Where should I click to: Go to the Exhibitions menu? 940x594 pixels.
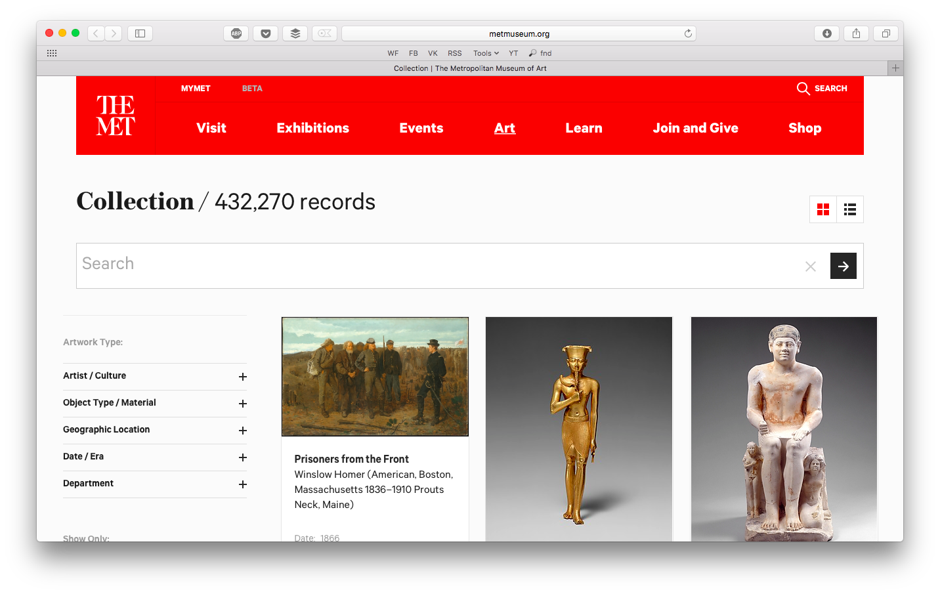pos(312,128)
